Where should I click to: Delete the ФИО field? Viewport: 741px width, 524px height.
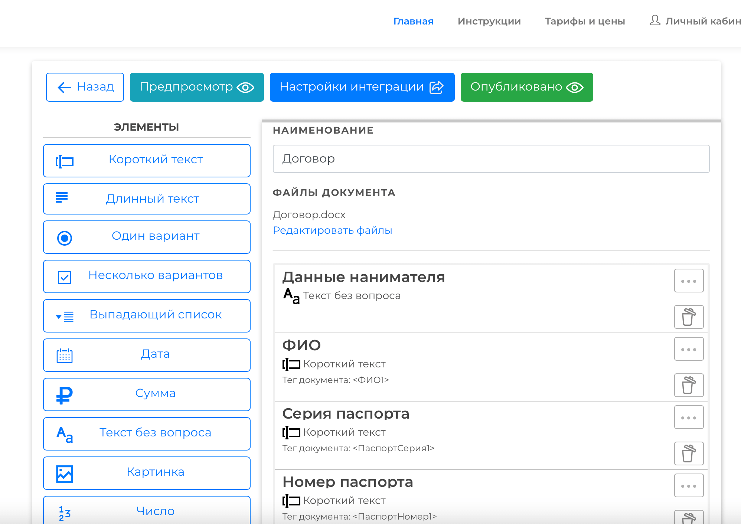689,385
